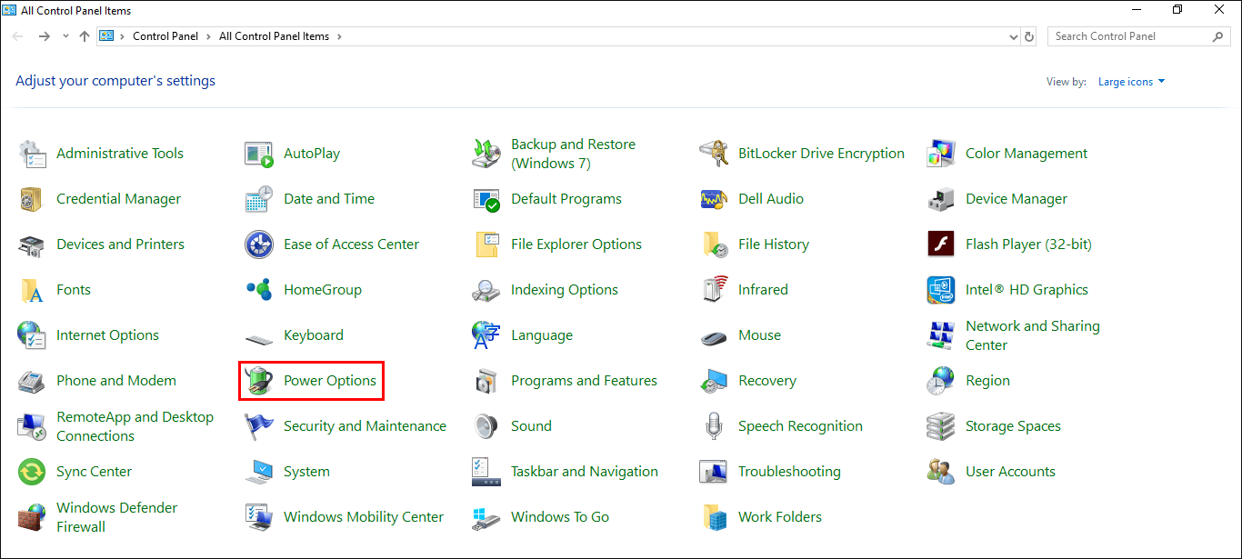The width and height of the screenshot is (1242, 559).
Task: Open the Taskbar and Navigation icon
Action: point(486,472)
